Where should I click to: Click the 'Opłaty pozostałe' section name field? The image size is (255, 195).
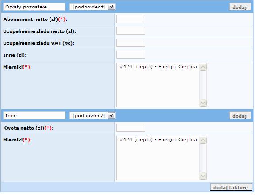(34, 7)
